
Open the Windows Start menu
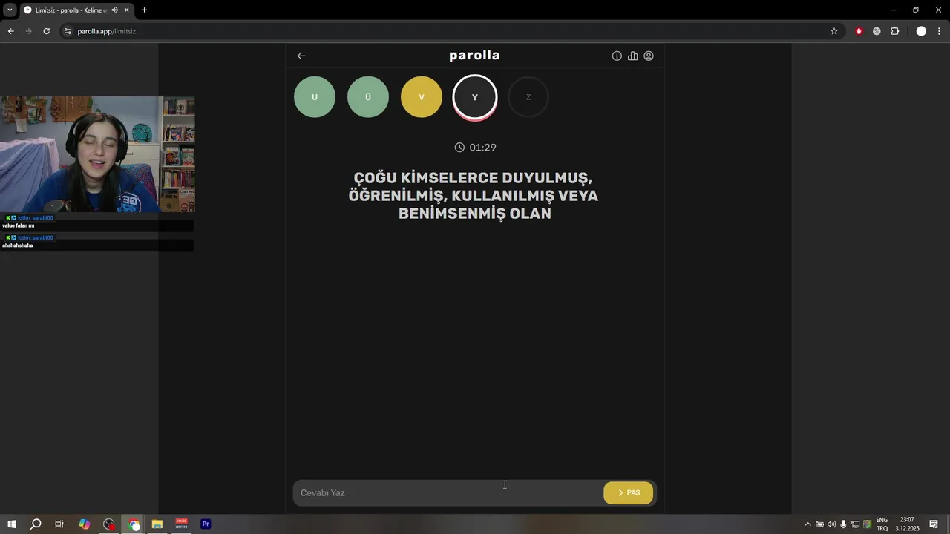pyautogui.click(x=12, y=524)
